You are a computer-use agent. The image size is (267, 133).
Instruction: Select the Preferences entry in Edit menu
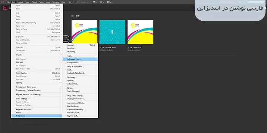pos(37,116)
